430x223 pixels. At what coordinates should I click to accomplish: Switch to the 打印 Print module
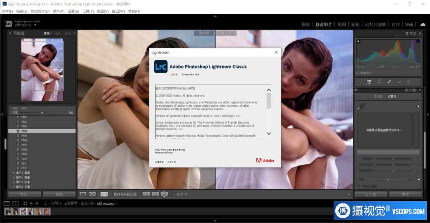coord(395,24)
